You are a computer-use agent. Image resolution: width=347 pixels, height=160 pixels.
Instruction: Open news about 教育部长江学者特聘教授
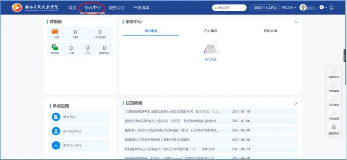[157, 140]
